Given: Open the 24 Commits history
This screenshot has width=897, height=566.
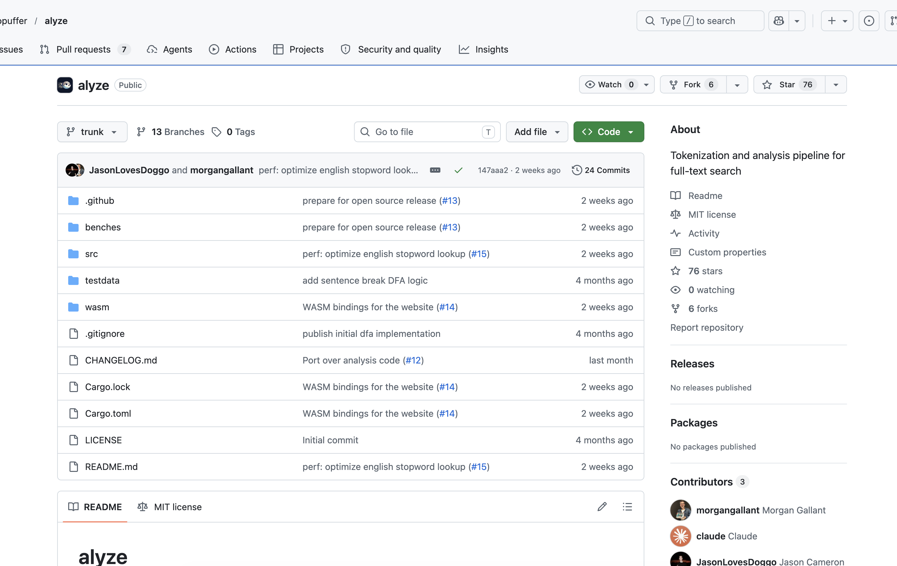Looking at the screenshot, I should pyautogui.click(x=600, y=170).
